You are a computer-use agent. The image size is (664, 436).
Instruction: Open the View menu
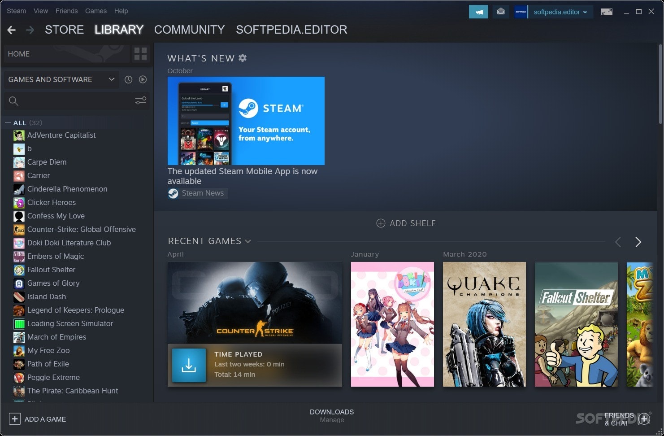pyautogui.click(x=41, y=11)
